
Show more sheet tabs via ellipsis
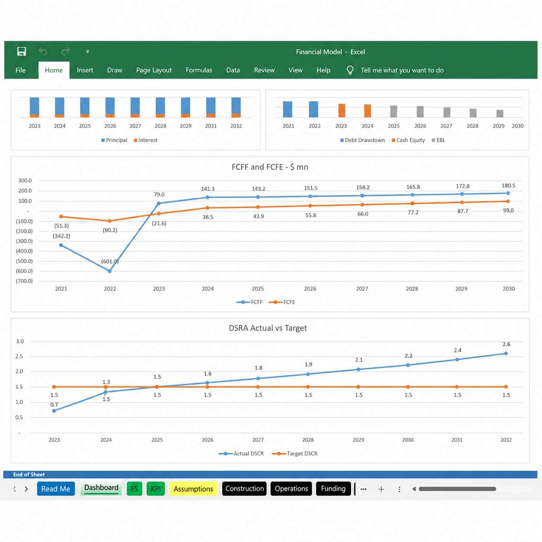coord(363,489)
